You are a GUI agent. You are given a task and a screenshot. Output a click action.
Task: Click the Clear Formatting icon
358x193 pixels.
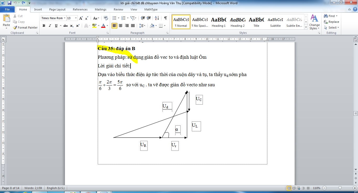tap(106, 18)
